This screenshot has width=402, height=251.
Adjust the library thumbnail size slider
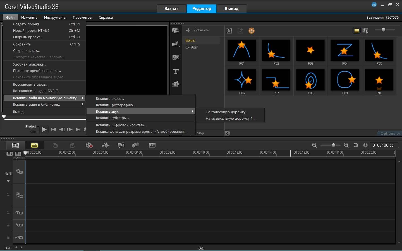(385, 30)
